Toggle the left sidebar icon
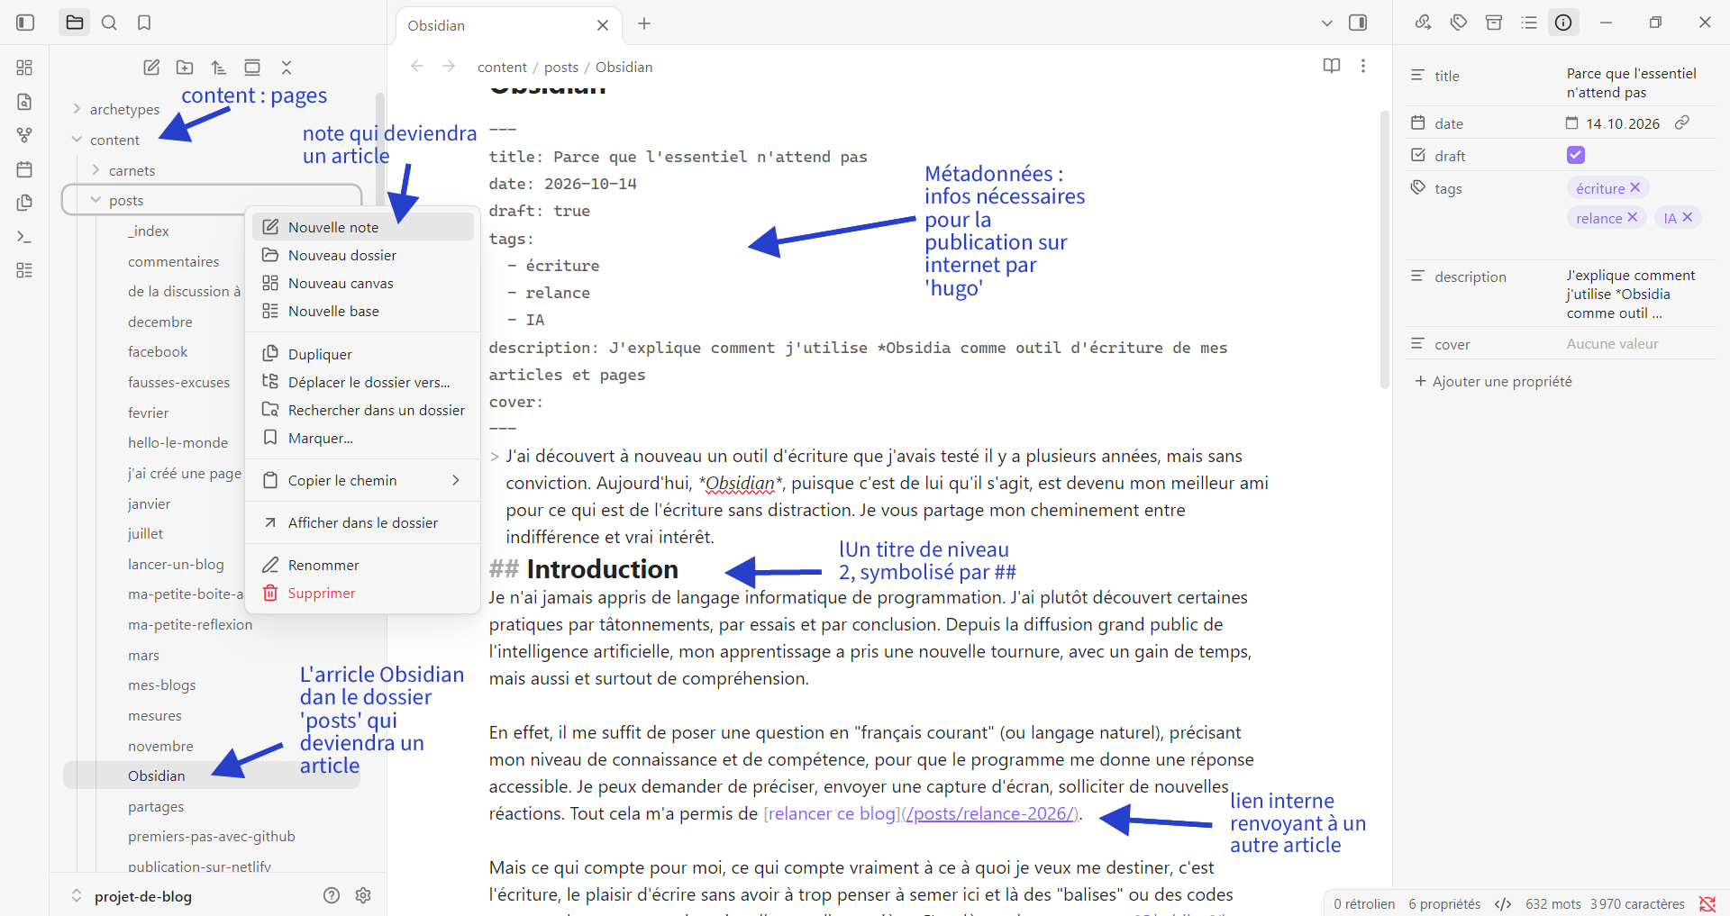 pyautogui.click(x=25, y=23)
